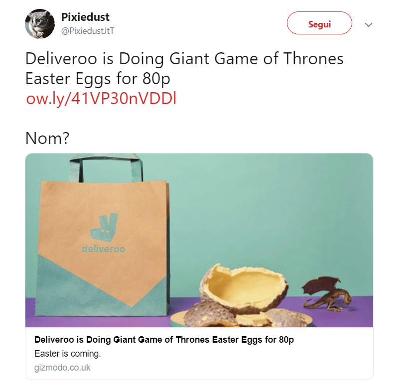Click the tweet text about Game of Thrones
The height and width of the screenshot is (389, 396).
click(184, 68)
